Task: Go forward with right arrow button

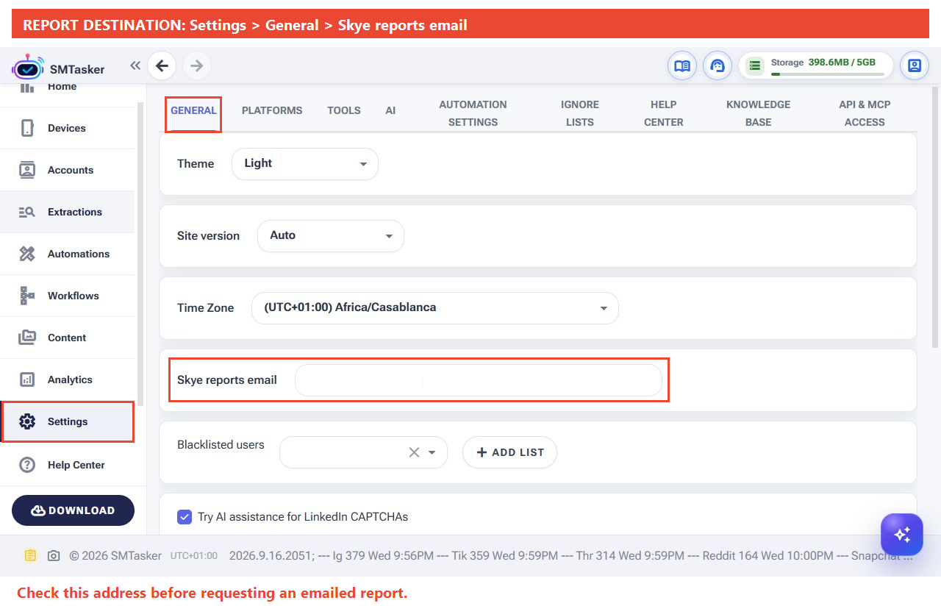Action: (x=196, y=65)
